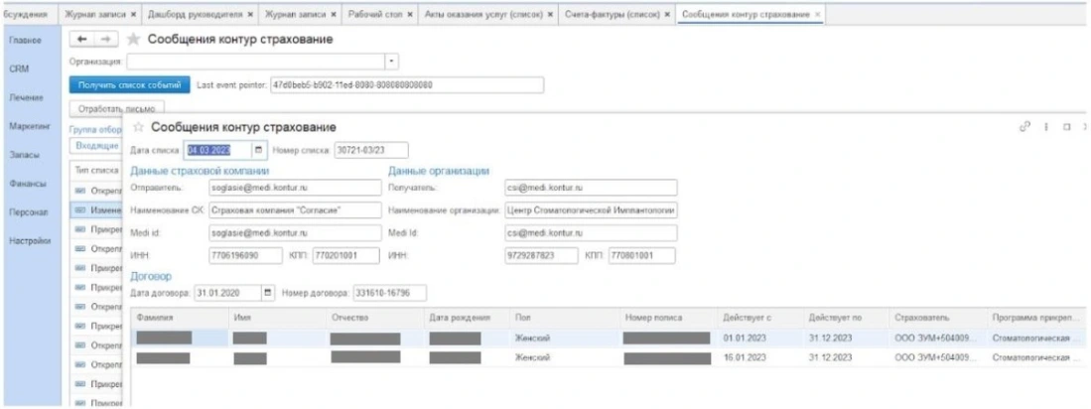This screenshot has width=1091, height=409.
Task: Click the Last event pointer field
Action: click(x=407, y=84)
